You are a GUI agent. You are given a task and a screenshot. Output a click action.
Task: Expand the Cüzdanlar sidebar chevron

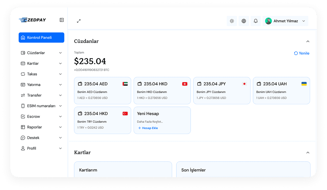[60, 53]
